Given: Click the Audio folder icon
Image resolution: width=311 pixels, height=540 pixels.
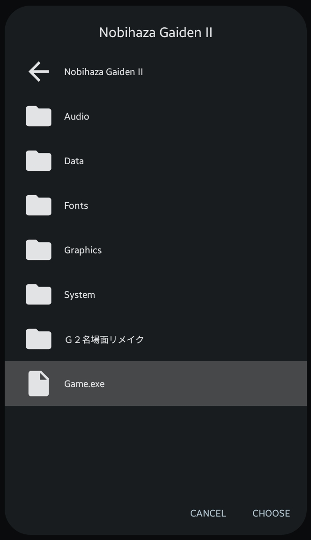Looking at the screenshot, I should (38, 116).
